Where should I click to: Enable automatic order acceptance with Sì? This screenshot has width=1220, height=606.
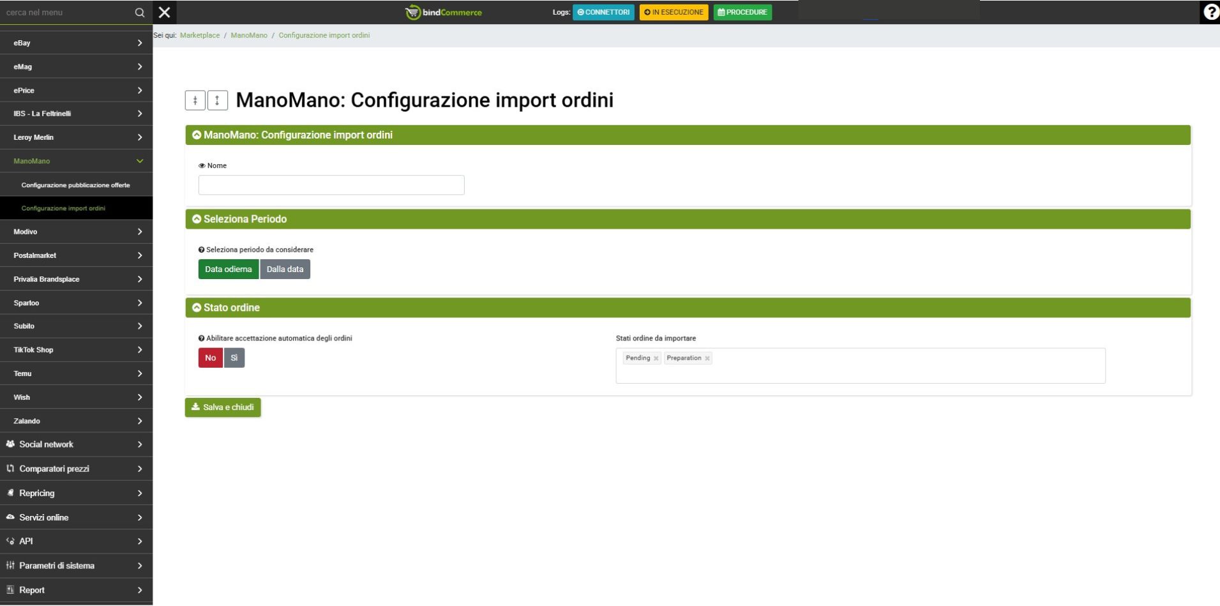pos(234,358)
